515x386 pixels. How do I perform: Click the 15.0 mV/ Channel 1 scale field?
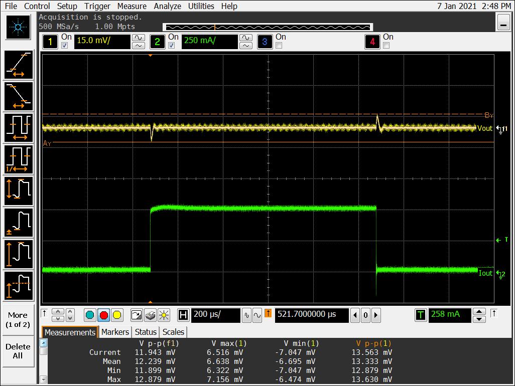(102, 42)
